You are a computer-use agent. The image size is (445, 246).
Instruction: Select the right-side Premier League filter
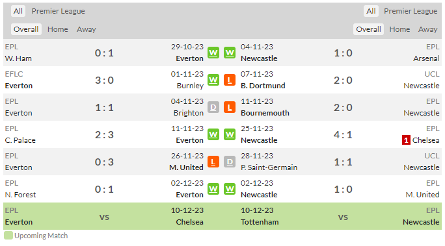tap(411, 11)
